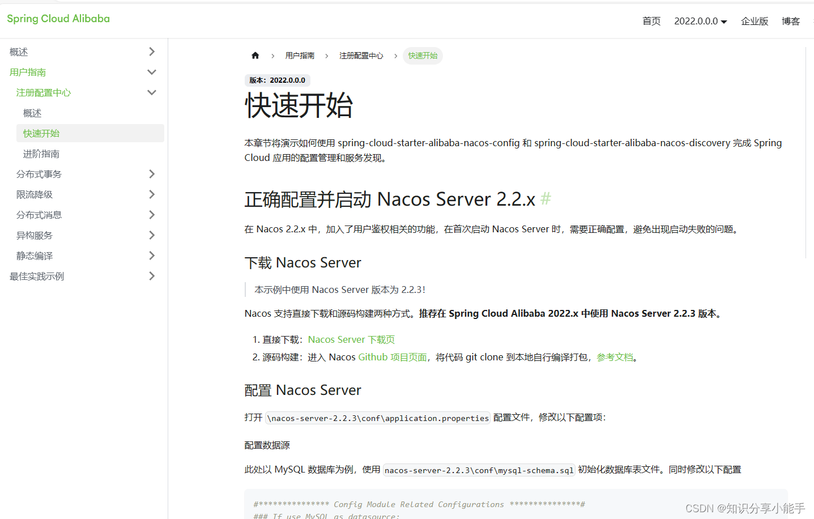The height and width of the screenshot is (519, 814).
Task: Select 用户指南 sidebar item
Action: click(x=28, y=73)
